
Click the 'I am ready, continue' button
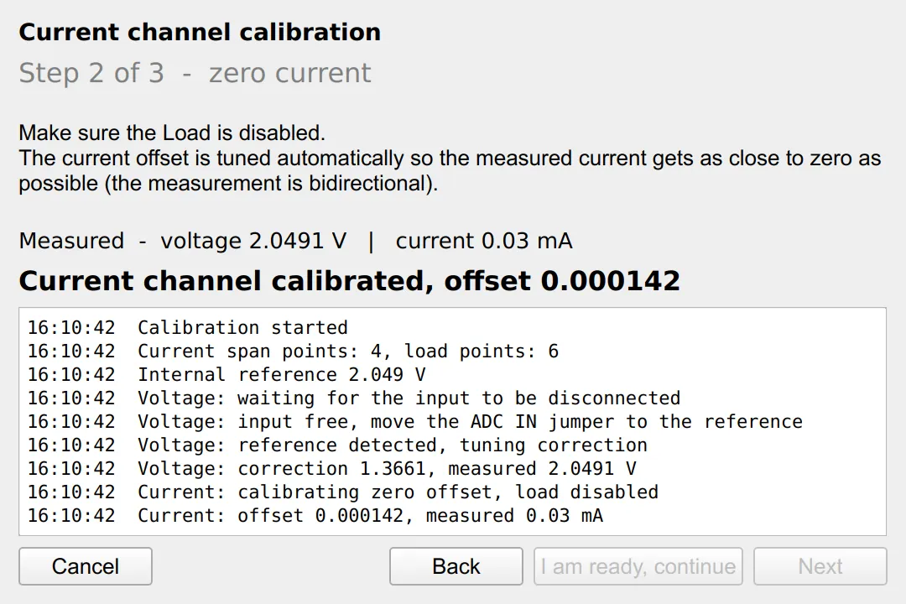coord(638,566)
